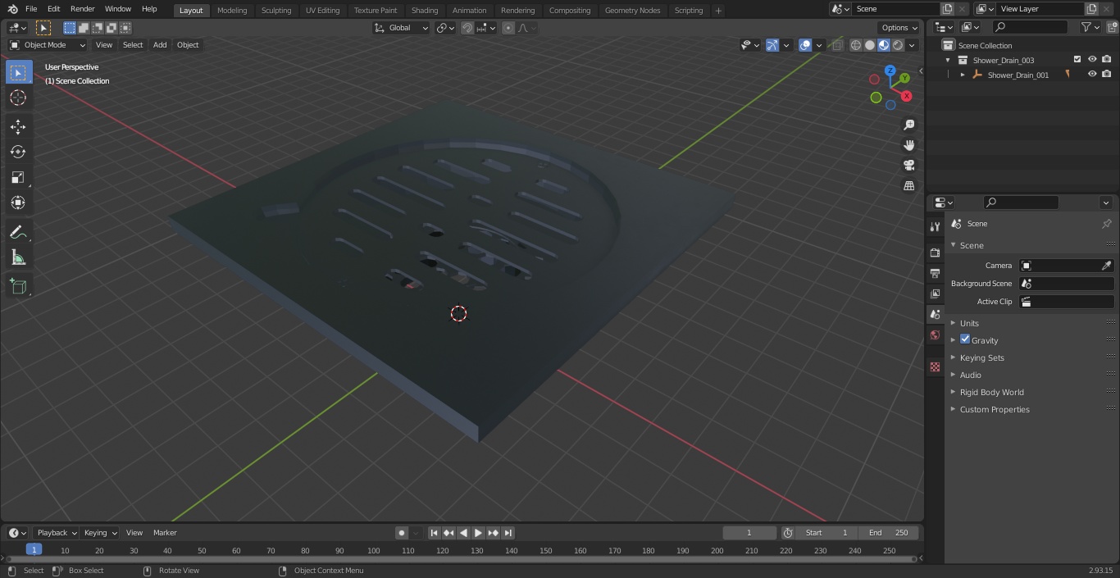
Task: Open the Output properties tab
Action: pyautogui.click(x=935, y=273)
